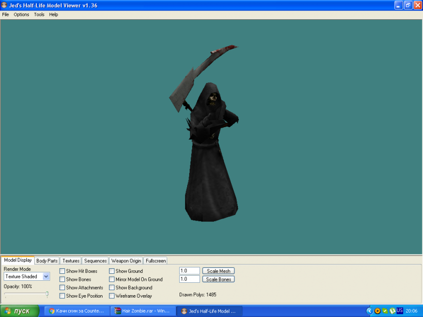
Task: Switch to the Sequences tab
Action: [x=95, y=261]
